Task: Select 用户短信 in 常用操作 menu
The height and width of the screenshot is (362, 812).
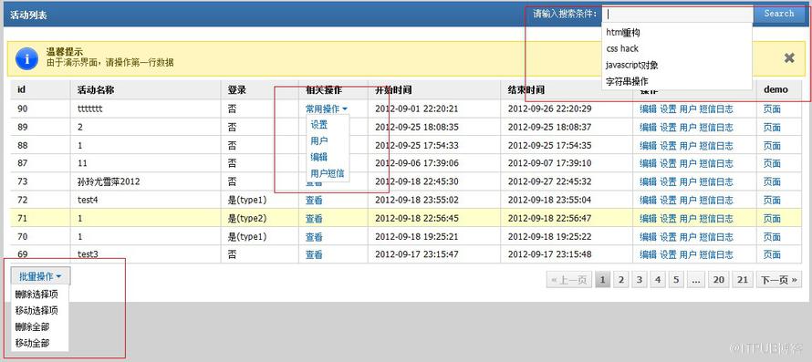Action: (328, 173)
